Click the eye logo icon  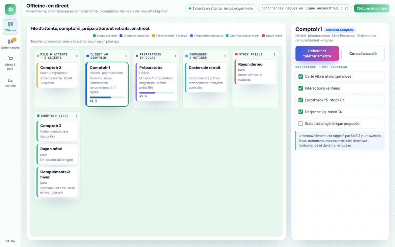tap(11, 9)
